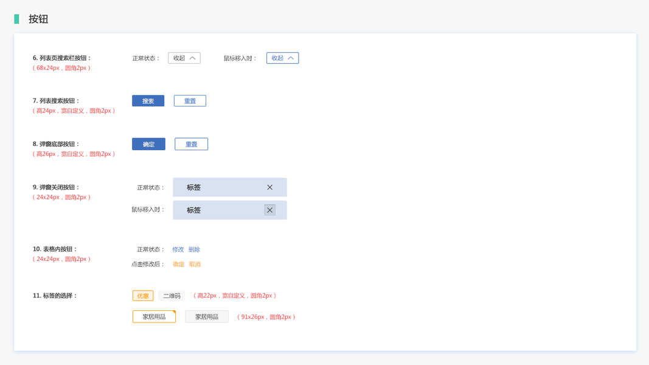Click the blue 搜索 button
This screenshot has width=649, height=365.
148,100
